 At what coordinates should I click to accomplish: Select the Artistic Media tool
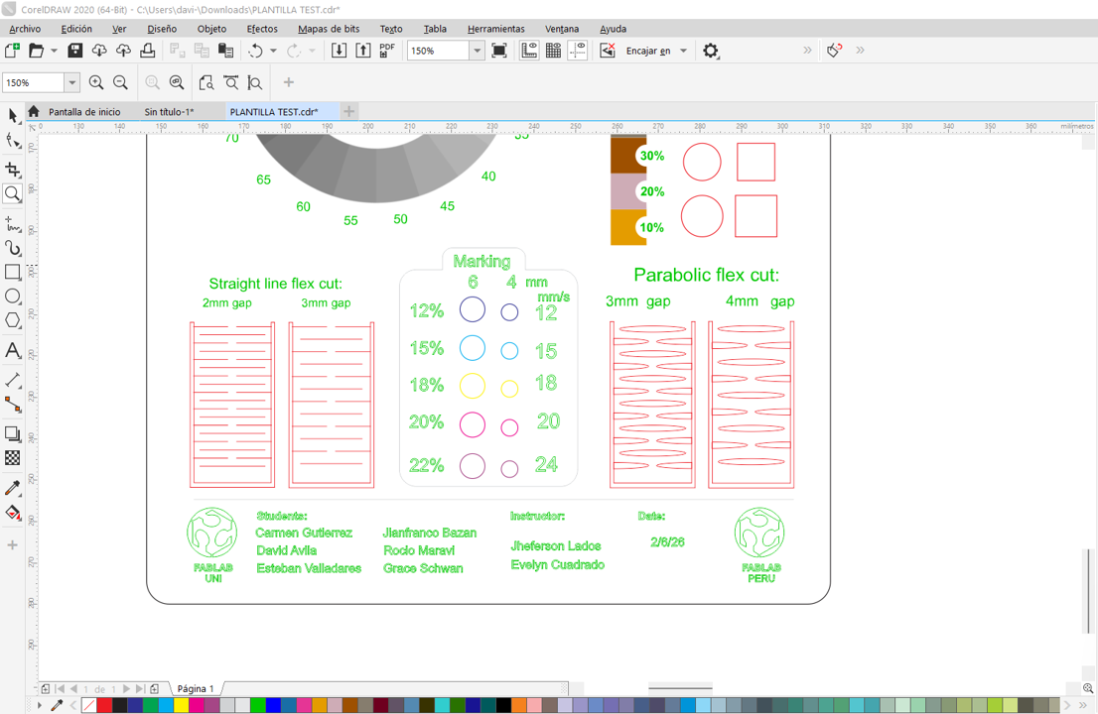coord(13,248)
